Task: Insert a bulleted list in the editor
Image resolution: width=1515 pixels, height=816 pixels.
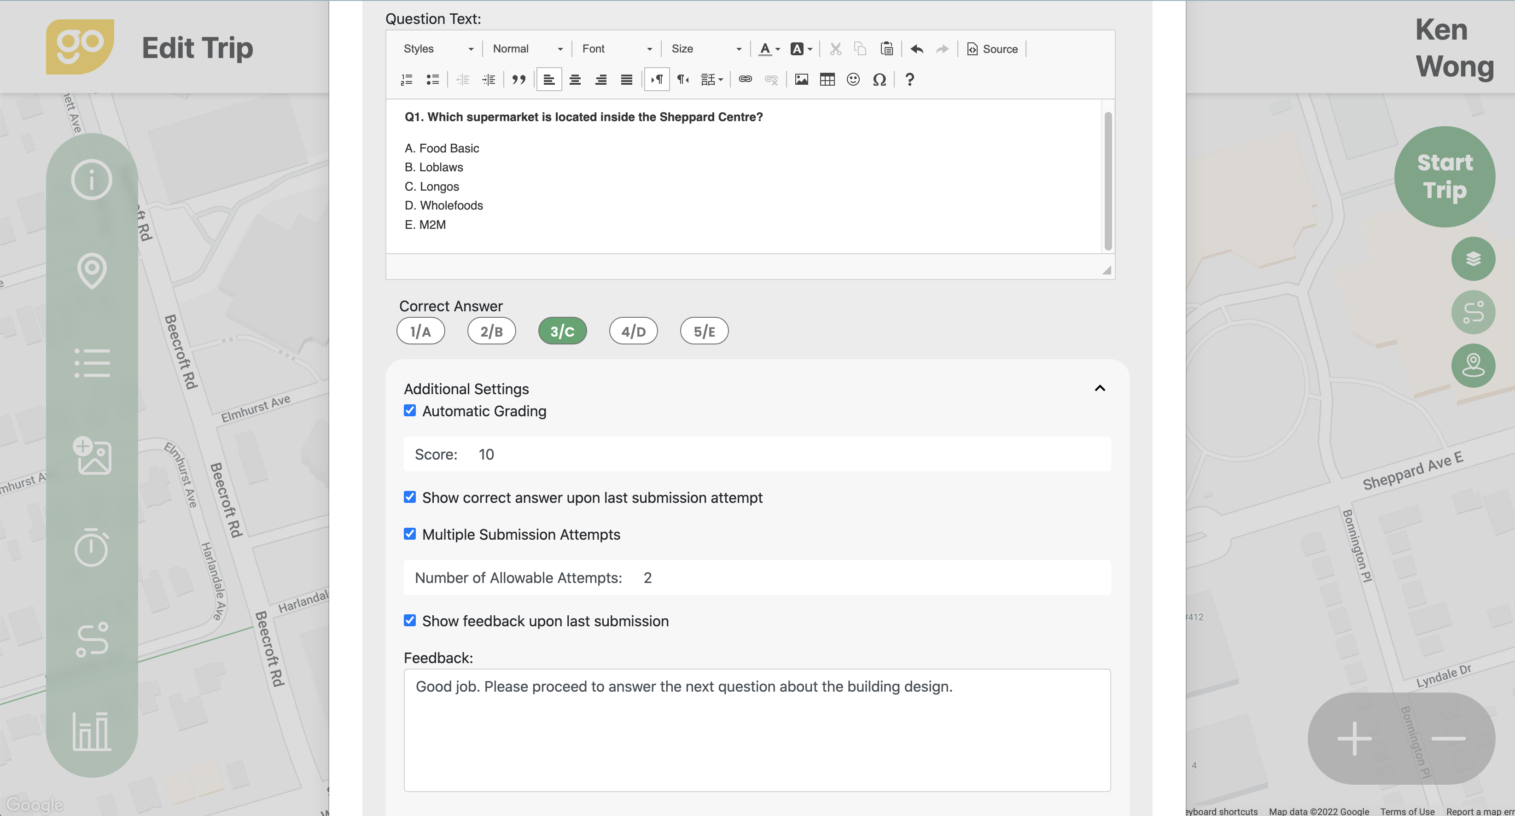Action: [432, 79]
